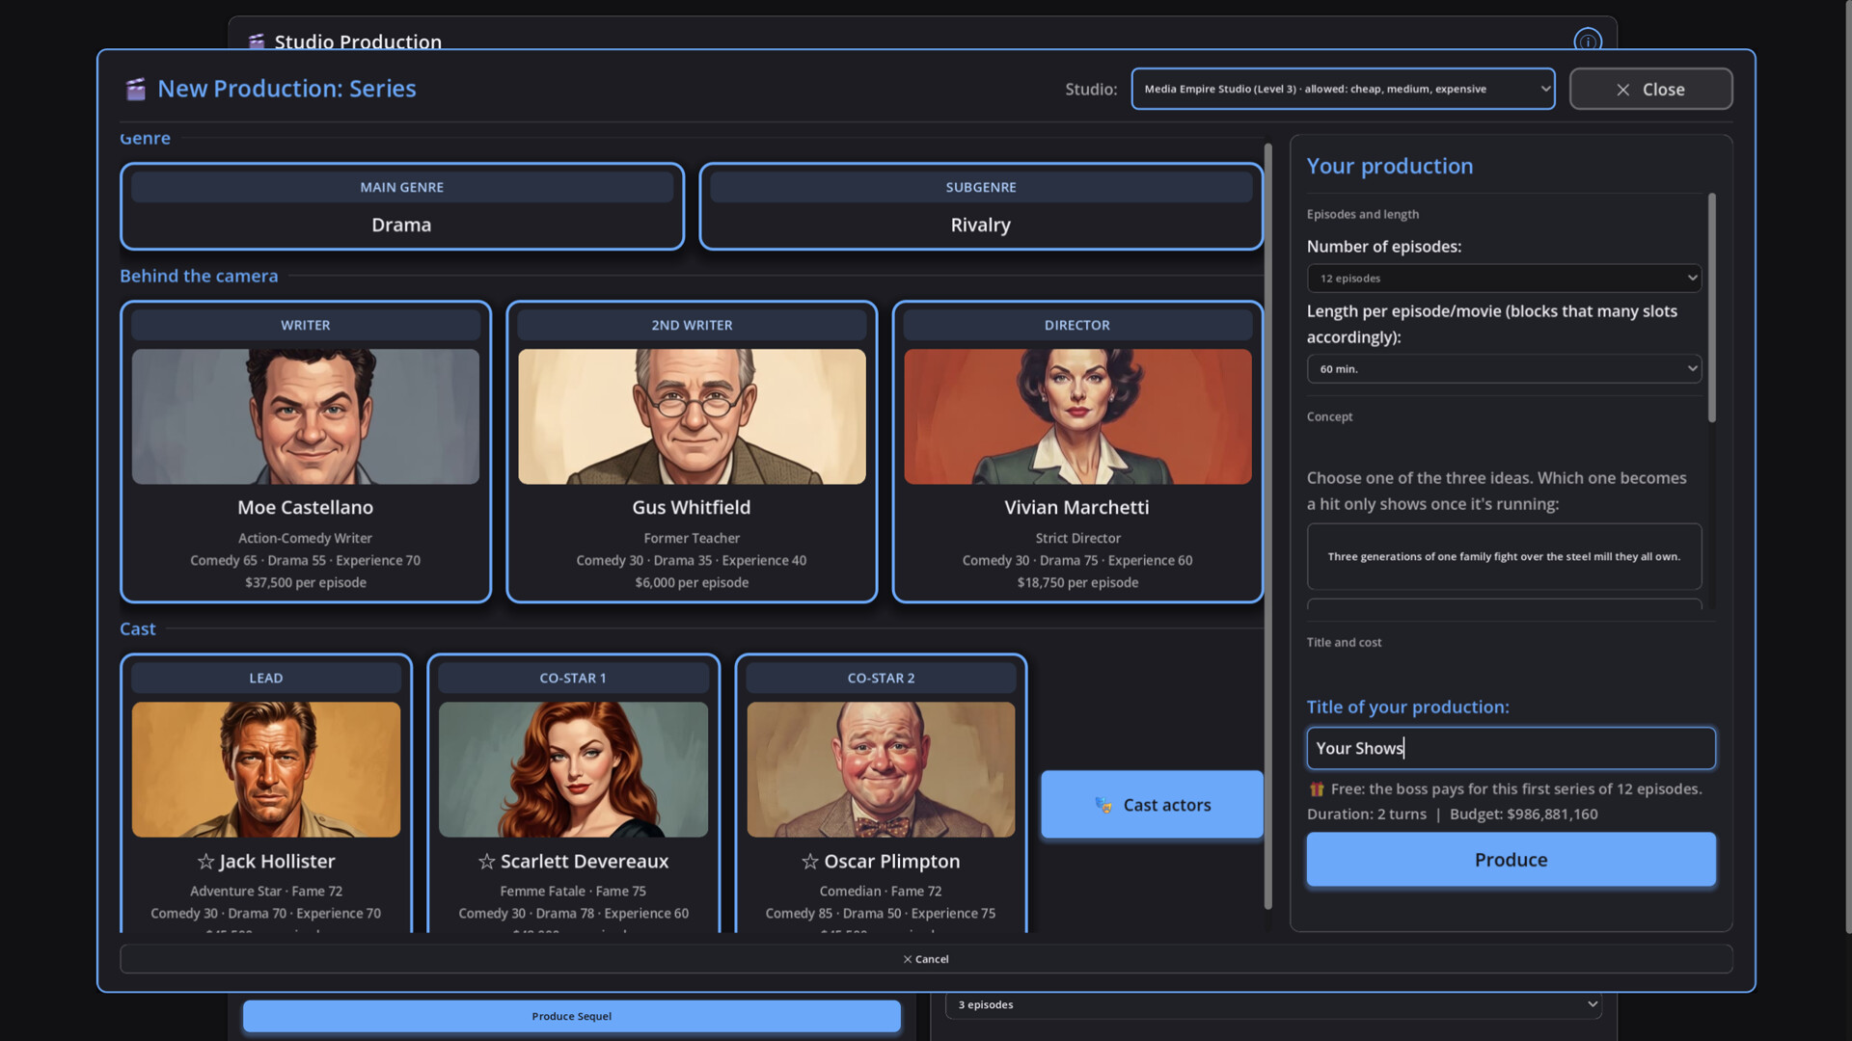Click Vivian Marchetti director portrait
The height and width of the screenshot is (1041, 1852).
tap(1077, 416)
